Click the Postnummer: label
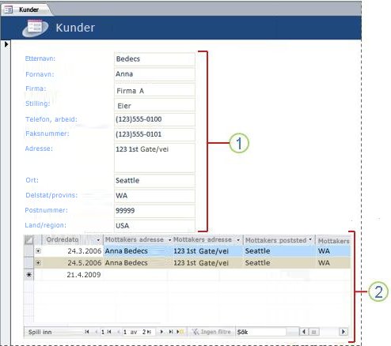 click(46, 210)
